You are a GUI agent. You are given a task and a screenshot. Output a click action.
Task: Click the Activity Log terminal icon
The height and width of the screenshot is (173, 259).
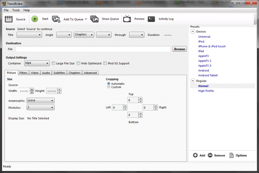pos(151,19)
